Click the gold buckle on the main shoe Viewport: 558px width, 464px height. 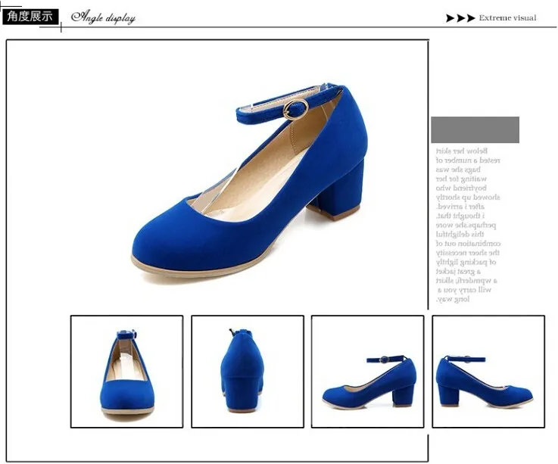(x=296, y=109)
